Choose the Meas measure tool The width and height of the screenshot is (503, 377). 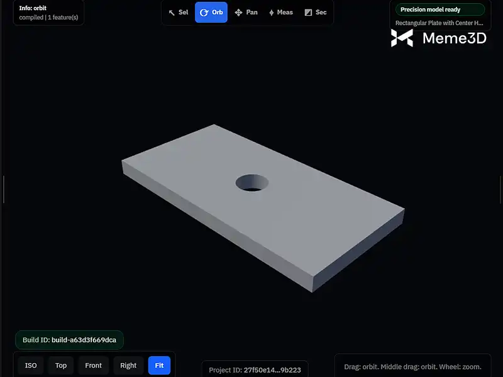[281, 12]
